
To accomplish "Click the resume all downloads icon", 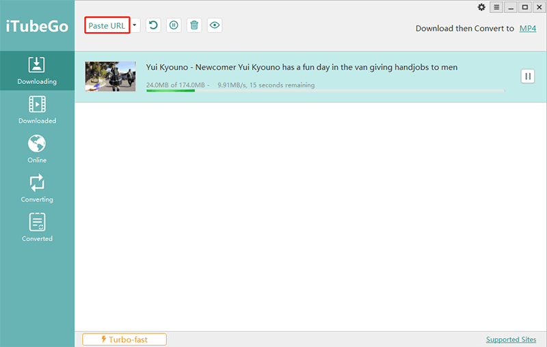I will [x=153, y=25].
